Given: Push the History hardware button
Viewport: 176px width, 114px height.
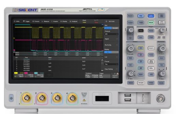Looking at the screenshot, I should point(151,83).
